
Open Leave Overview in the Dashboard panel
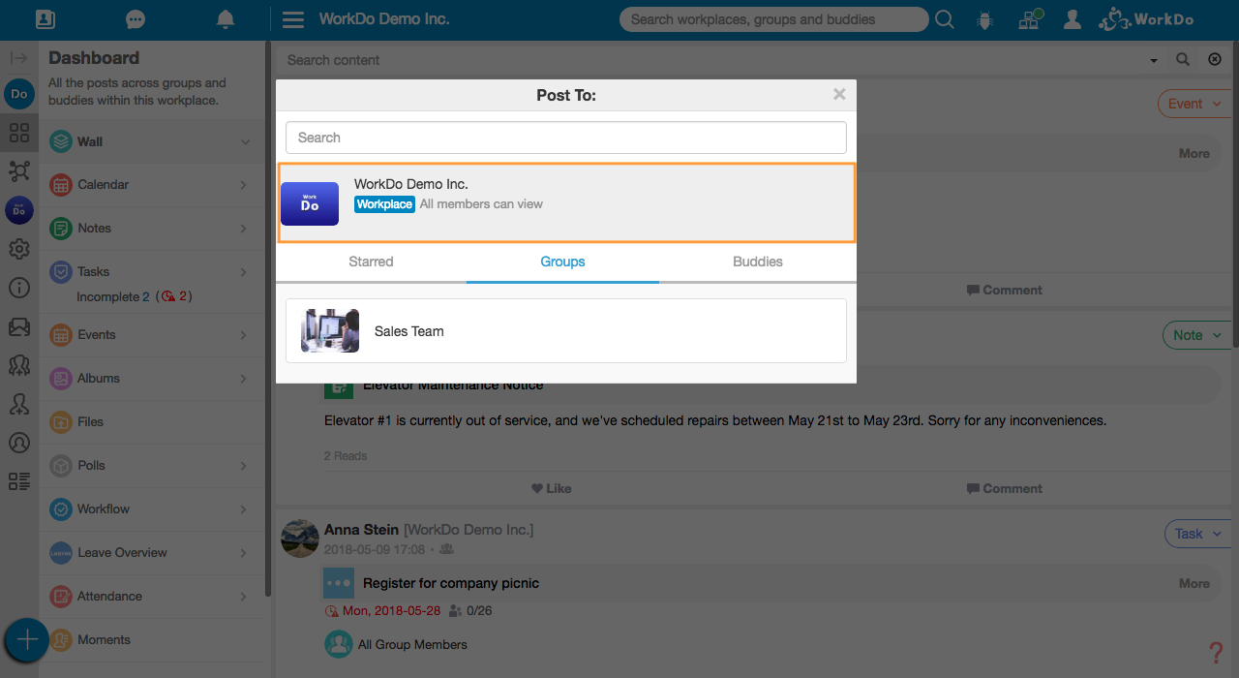tap(151, 553)
